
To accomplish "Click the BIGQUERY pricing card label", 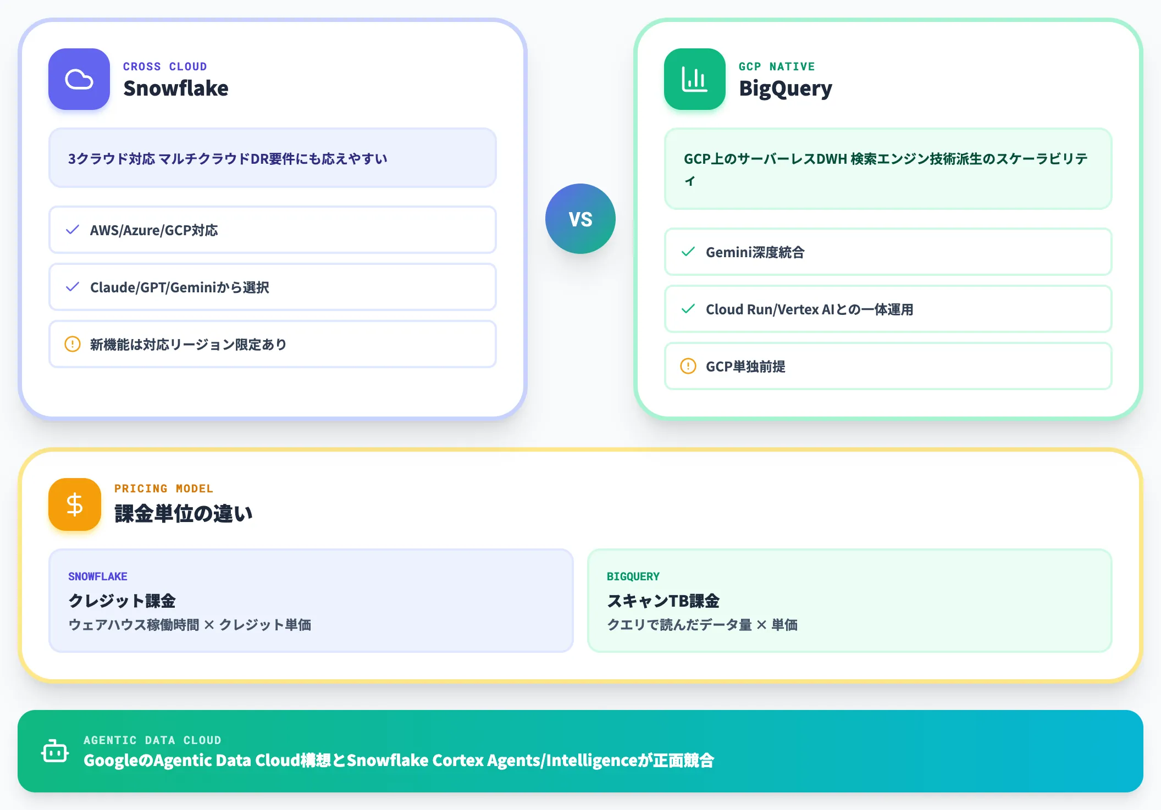I will (633, 576).
